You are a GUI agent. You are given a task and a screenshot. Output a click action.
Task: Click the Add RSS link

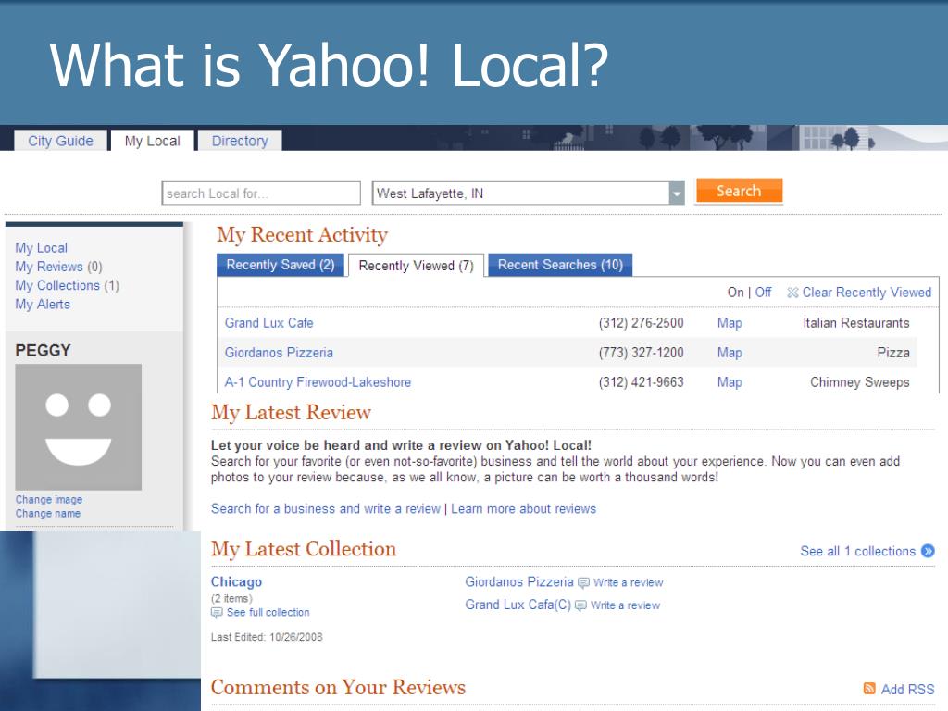[x=907, y=689]
